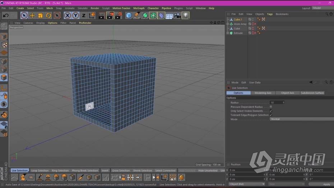The image size is (334, 188).
Task: Toggle visibility dots for Cube.1
Action: (253, 19)
